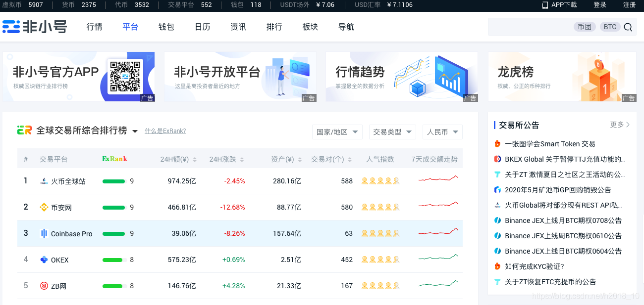Click the OKEX 24H额 value 575.23亿

(x=182, y=260)
